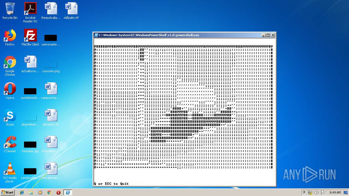Select aurelationsh desktop file
349x196 pixels.
click(30, 93)
